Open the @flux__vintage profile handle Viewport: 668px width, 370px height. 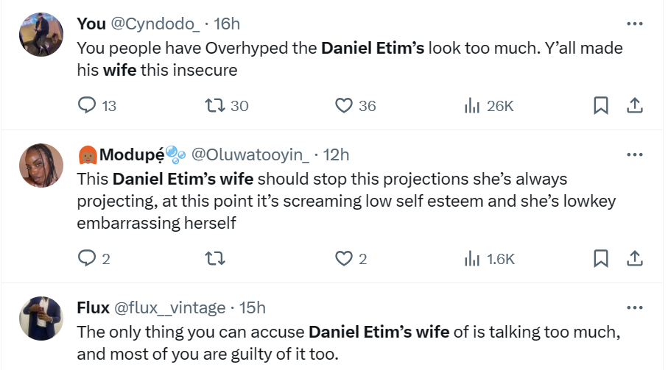coord(168,307)
